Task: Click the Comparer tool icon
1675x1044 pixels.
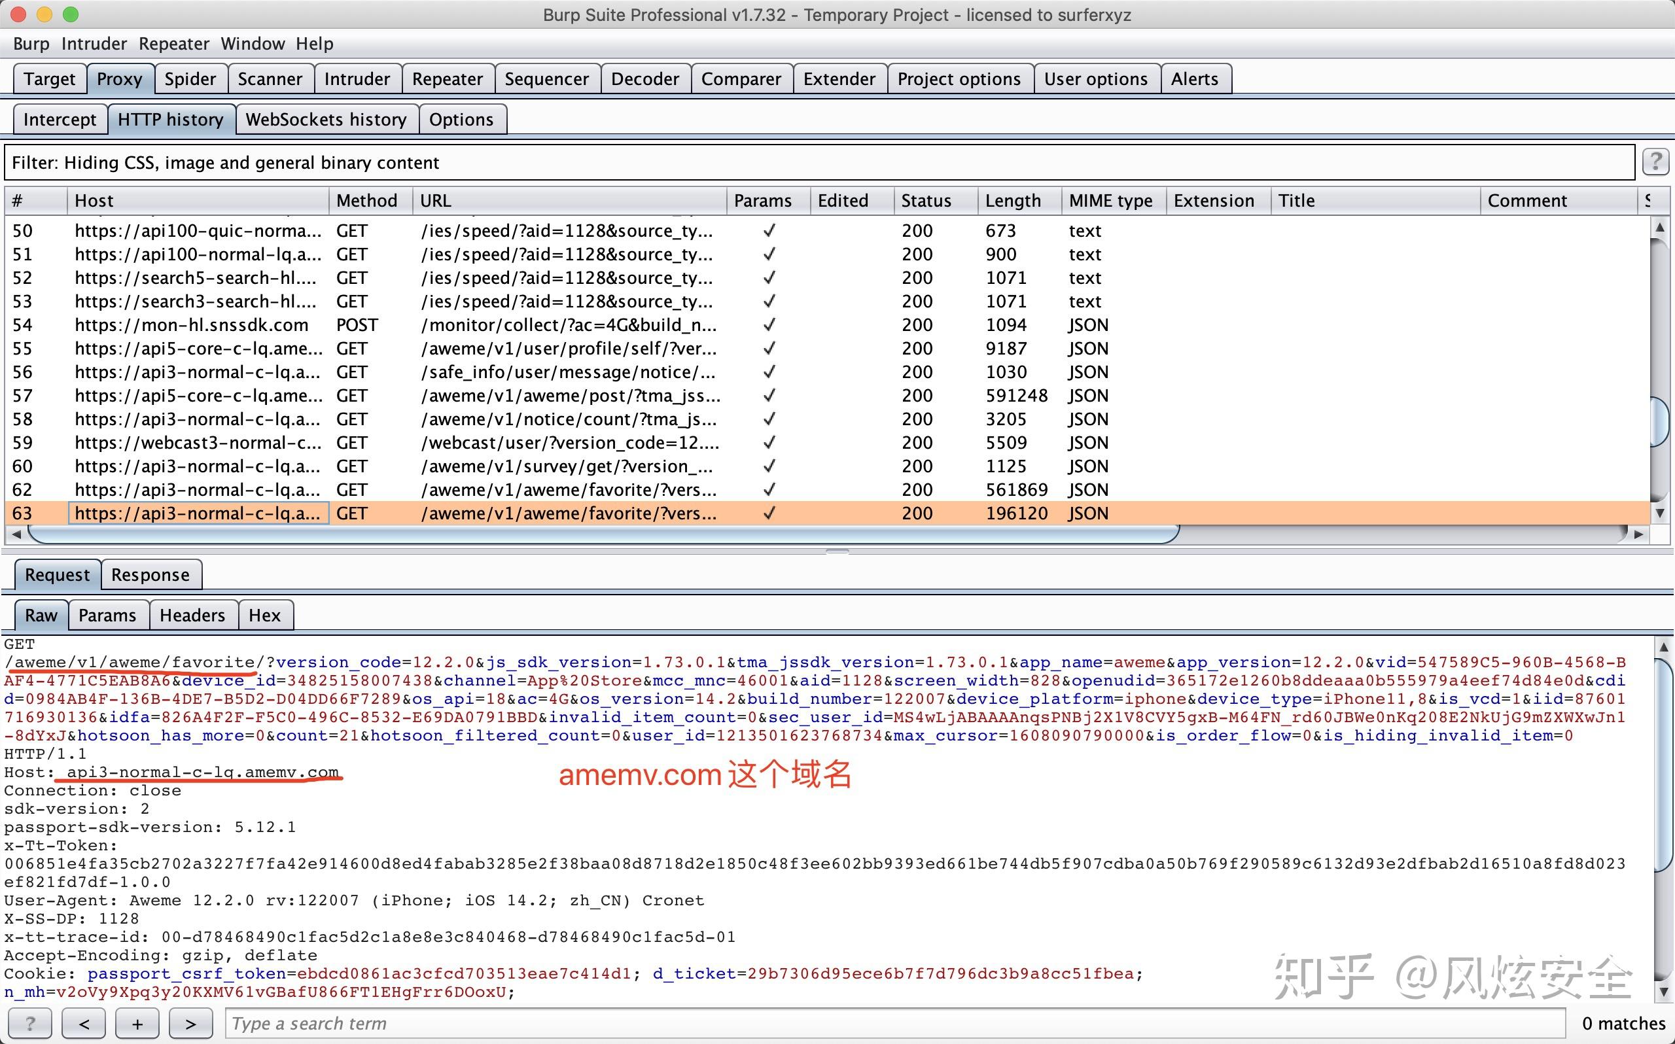Action: 739,78
